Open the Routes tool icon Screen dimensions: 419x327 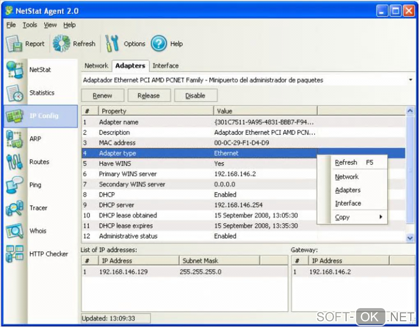click(15, 162)
